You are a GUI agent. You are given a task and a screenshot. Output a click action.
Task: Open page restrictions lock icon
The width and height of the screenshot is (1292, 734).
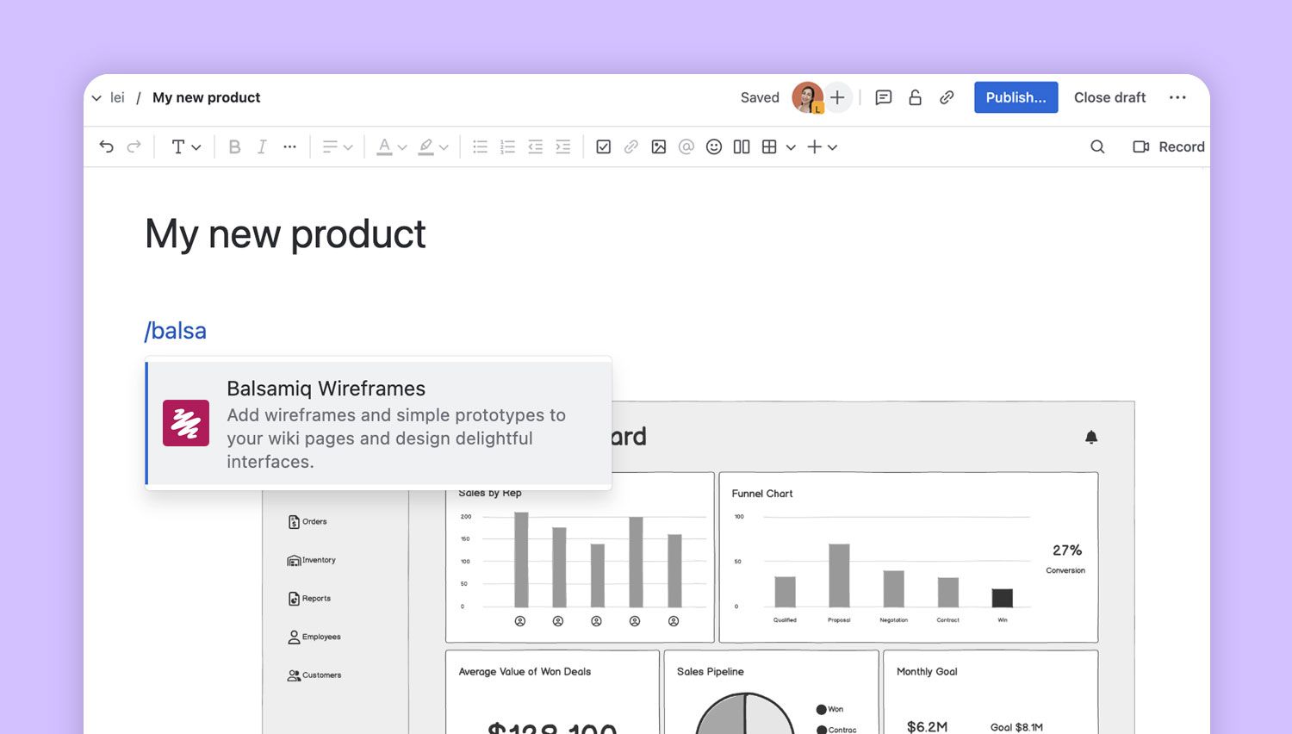[x=915, y=97]
